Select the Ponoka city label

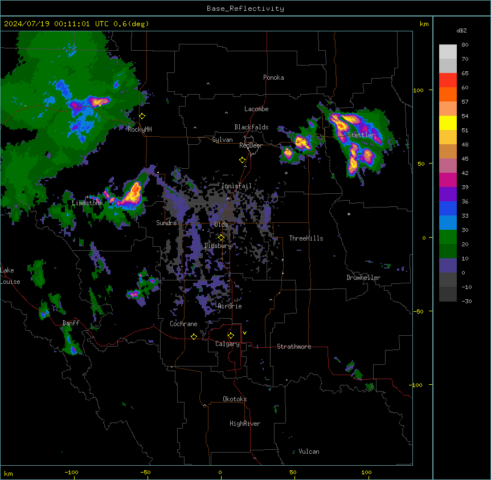273,78
